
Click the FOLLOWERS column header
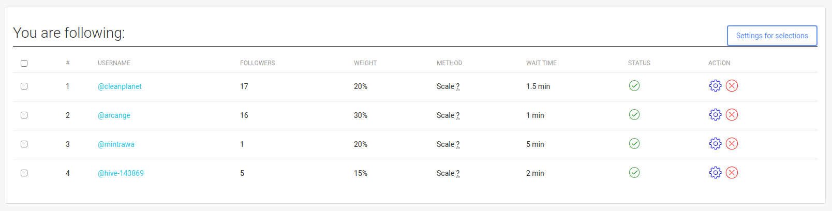coord(258,63)
